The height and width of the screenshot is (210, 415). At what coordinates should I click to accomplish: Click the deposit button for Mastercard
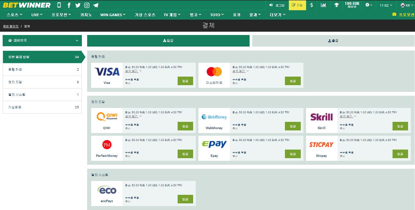[x=293, y=81]
